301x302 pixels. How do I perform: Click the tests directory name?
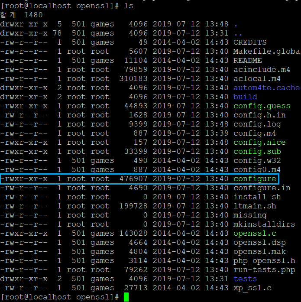(x=245, y=279)
